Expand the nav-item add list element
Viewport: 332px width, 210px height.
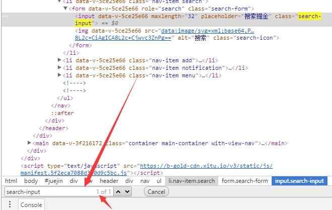click(59, 60)
